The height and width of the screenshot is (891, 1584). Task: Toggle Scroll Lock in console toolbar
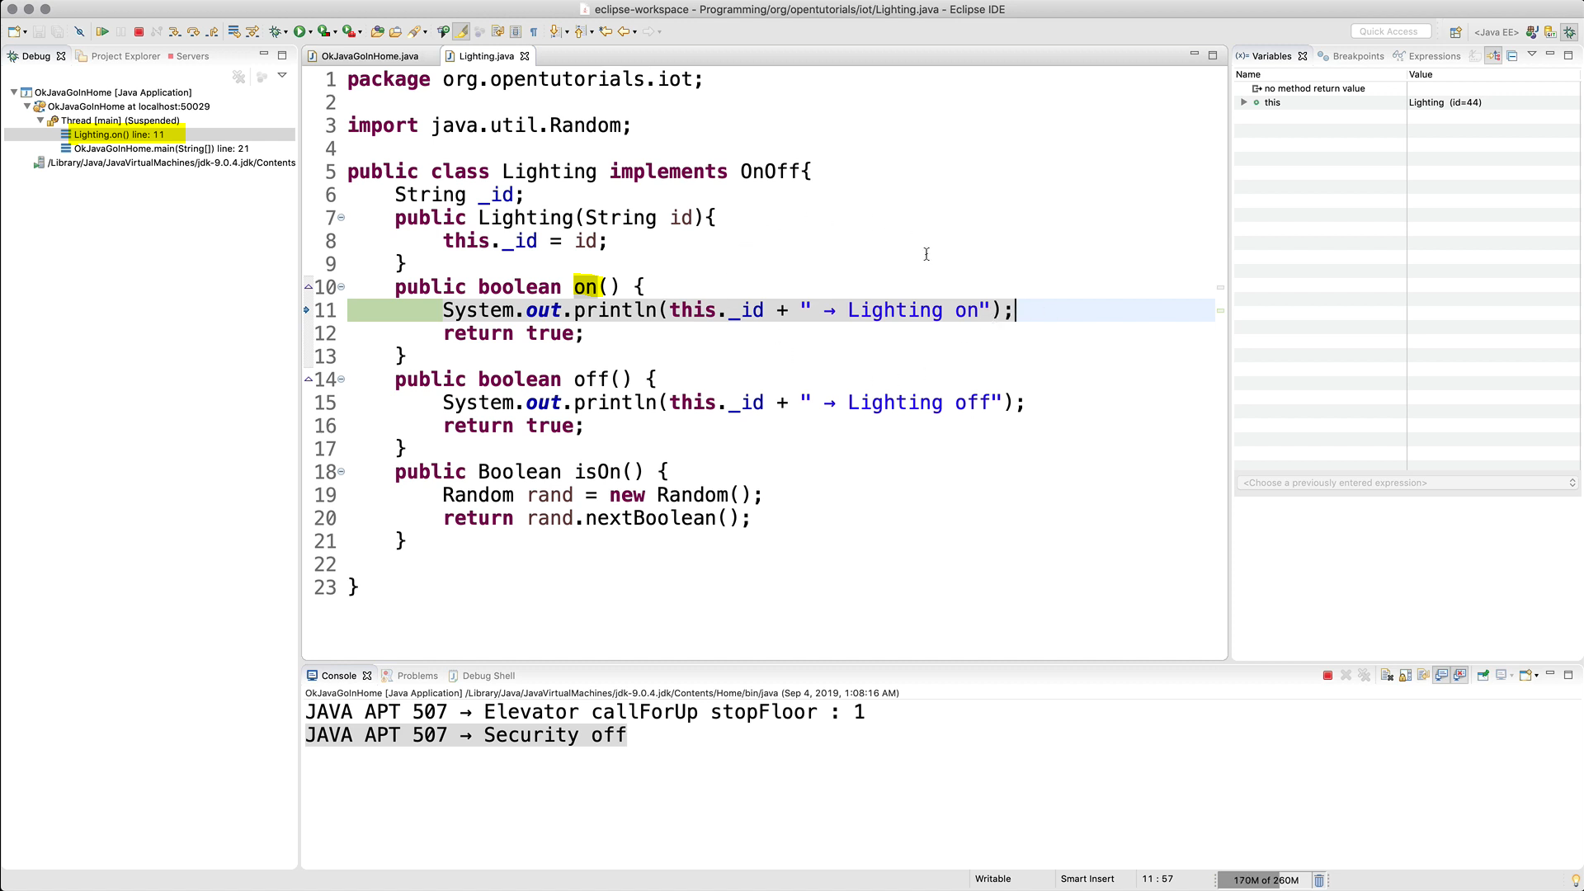click(x=1405, y=676)
